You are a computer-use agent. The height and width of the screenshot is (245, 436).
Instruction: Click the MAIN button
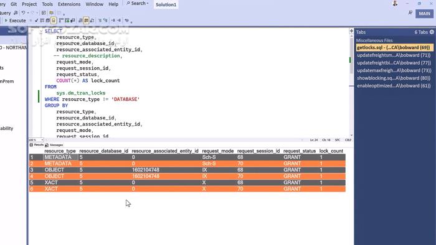click(424, 13)
